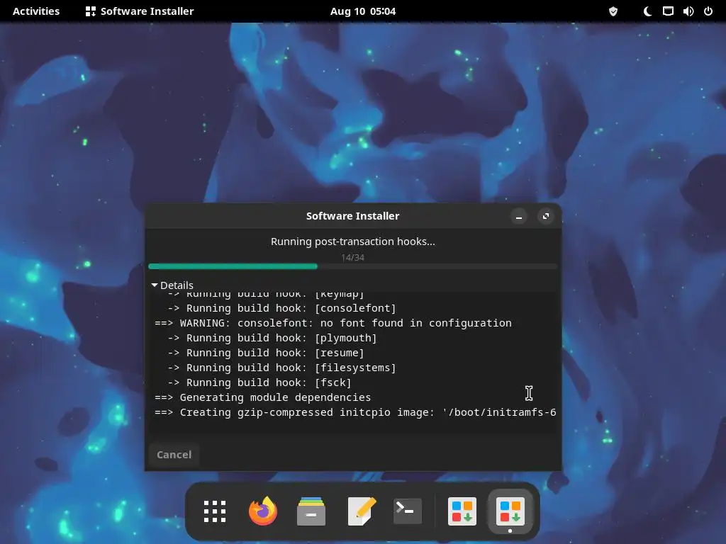
Task: Click 'Creating gzip-compressed initcpio image' line
Action: (x=356, y=412)
